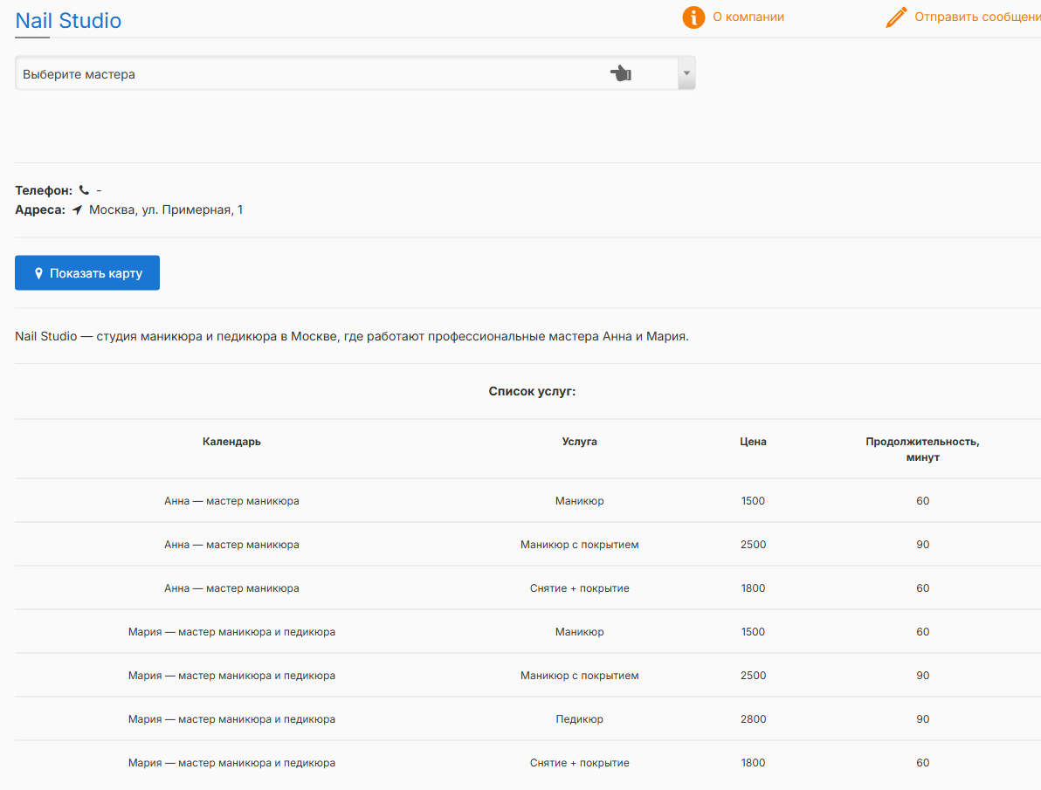Click the orange pencil icon for sending a message
The image size is (1041, 790).
coord(896,17)
